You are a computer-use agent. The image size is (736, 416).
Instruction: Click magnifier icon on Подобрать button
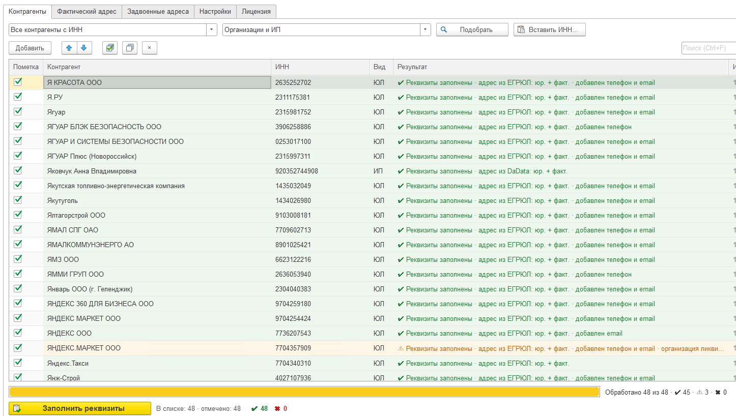pos(444,29)
